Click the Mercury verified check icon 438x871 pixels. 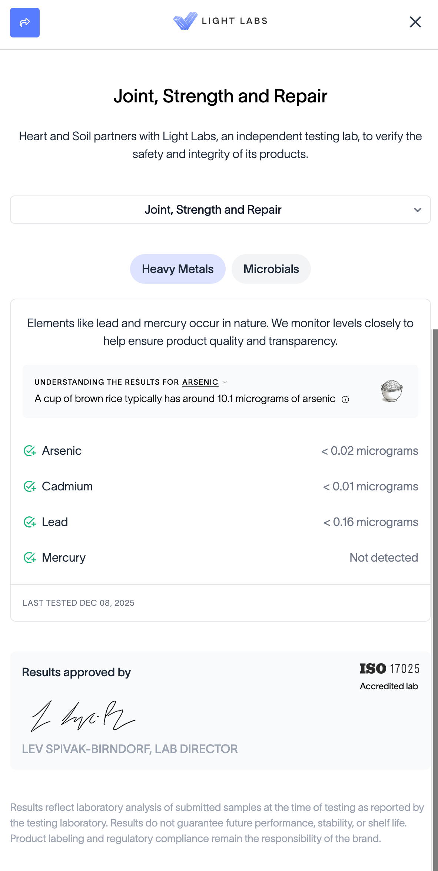coord(30,558)
